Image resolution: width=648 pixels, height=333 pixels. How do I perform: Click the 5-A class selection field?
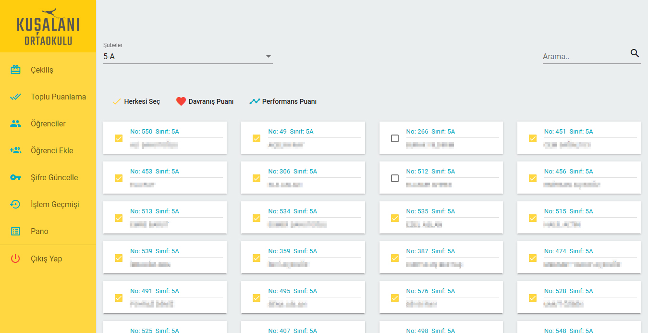pos(188,57)
